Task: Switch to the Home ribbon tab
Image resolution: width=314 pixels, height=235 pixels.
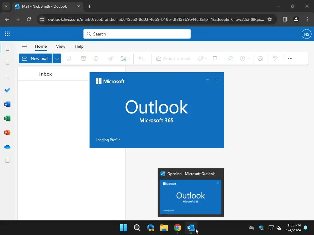Action: pyautogui.click(x=41, y=47)
